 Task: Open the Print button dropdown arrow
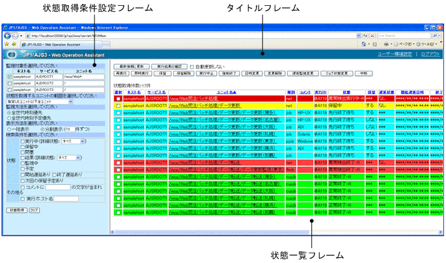pyautogui.click(x=391, y=44)
